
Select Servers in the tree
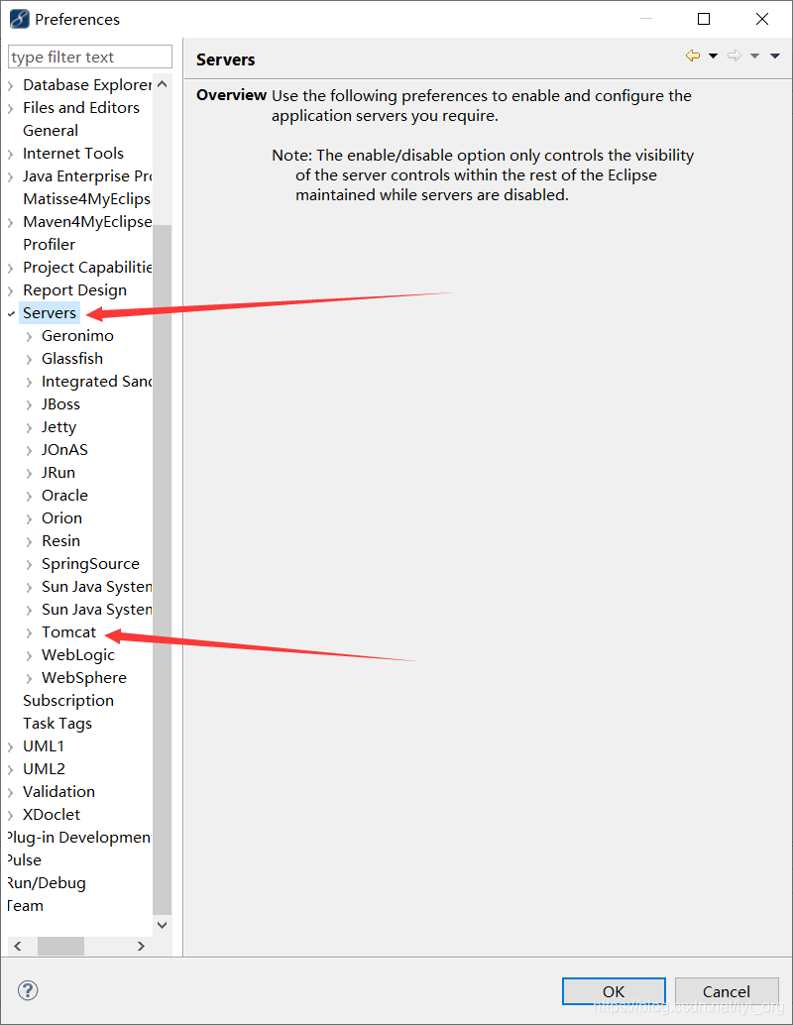(50, 313)
